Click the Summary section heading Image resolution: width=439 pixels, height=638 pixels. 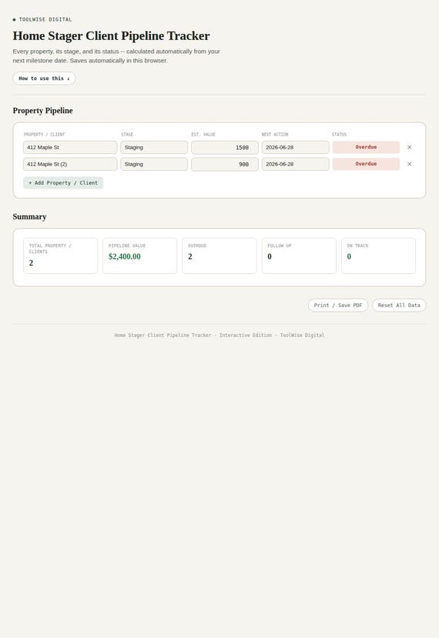click(x=30, y=217)
